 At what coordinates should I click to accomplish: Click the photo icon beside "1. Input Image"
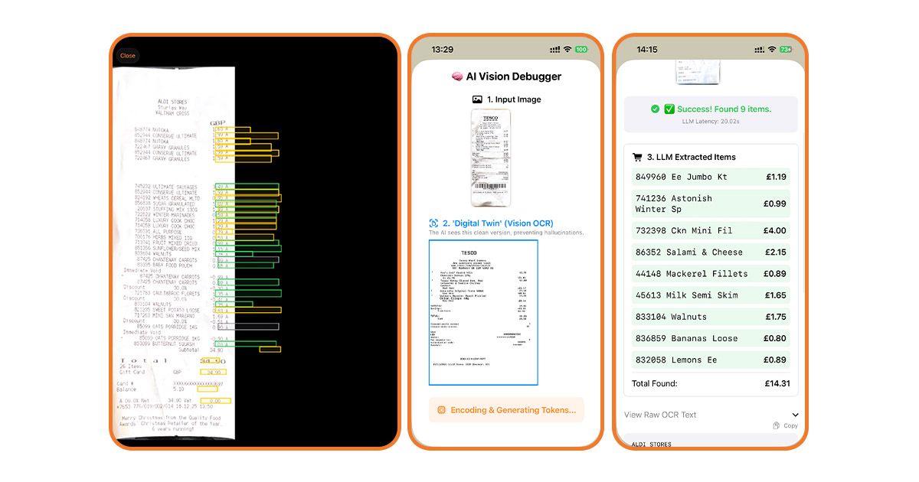[x=478, y=99]
